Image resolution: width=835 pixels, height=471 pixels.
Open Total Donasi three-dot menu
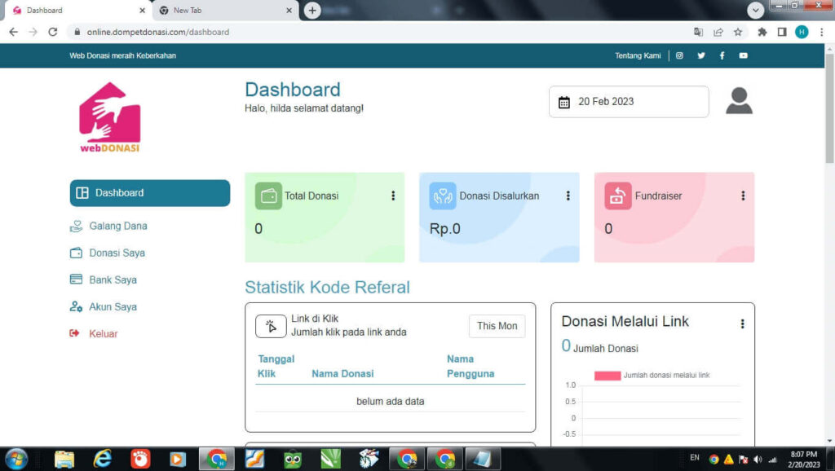tap(393, 196)
